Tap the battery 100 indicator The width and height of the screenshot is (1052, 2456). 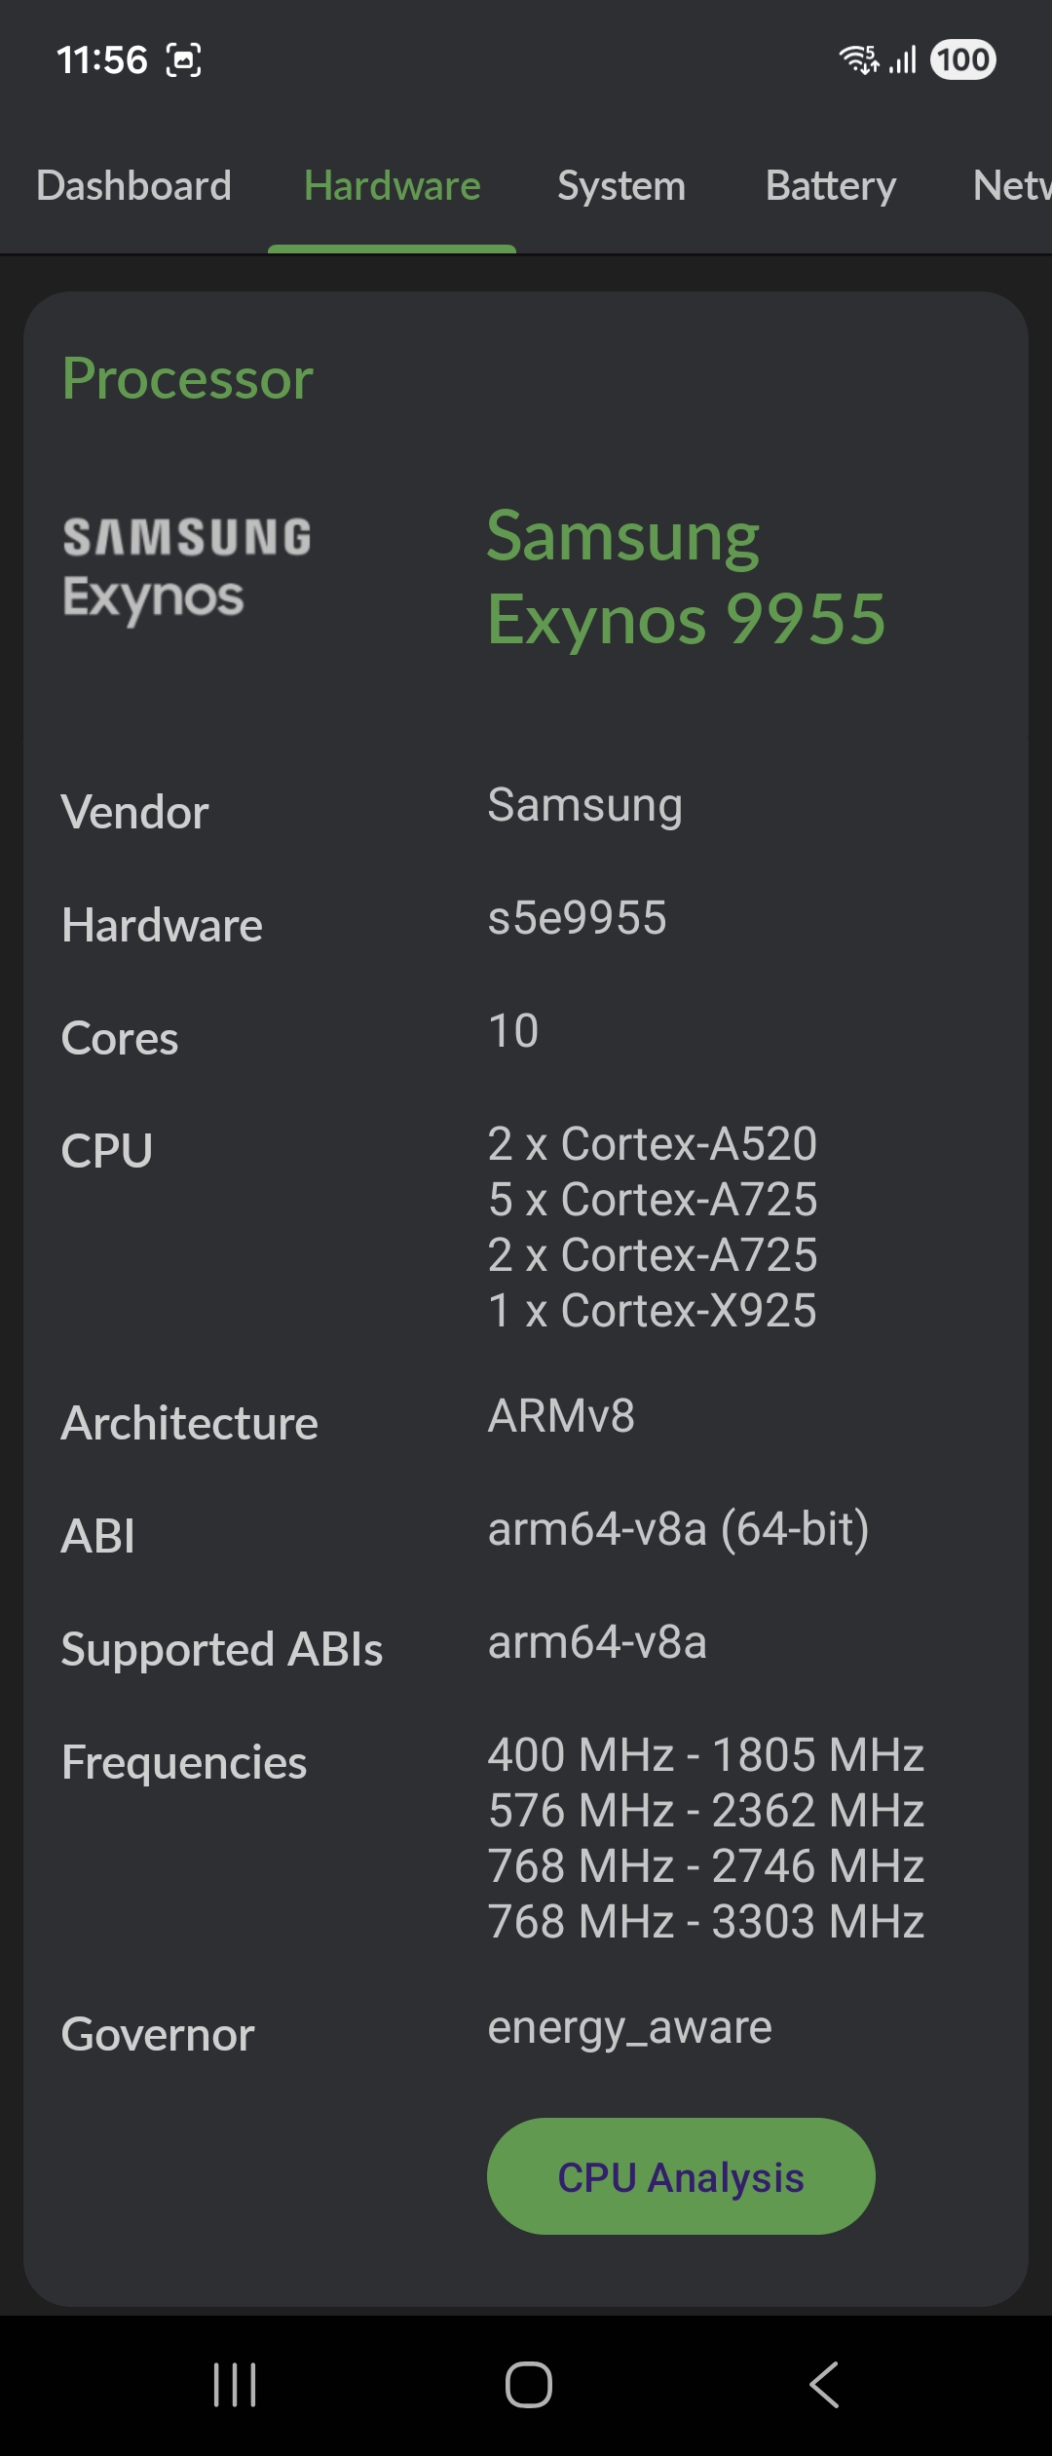click(963, 59)
